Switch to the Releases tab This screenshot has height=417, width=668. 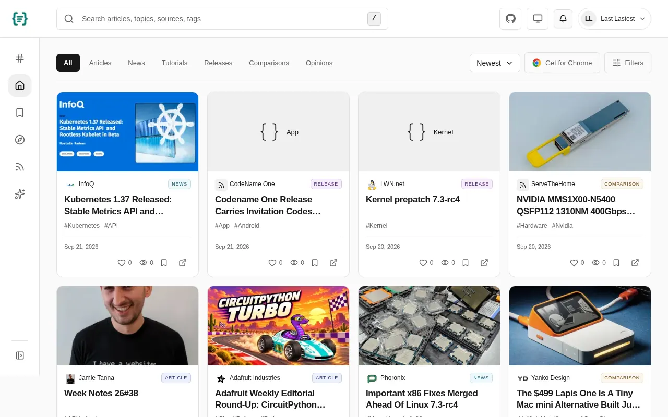click(x=218, y=63)
